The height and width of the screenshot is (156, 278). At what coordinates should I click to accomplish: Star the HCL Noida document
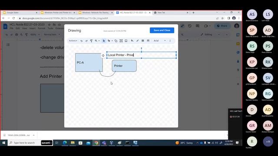(49, 25)
